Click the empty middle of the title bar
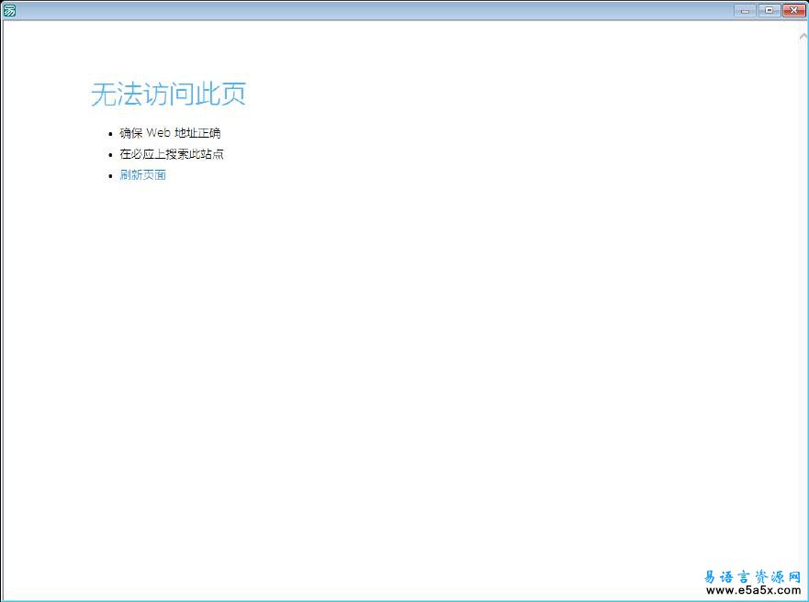Image resolution: width=809 pixels, height=602 pixels. (367, 10)
